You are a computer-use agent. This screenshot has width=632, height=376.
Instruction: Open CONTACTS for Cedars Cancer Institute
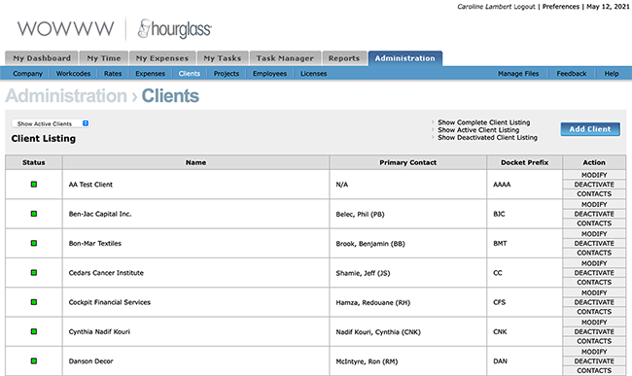click(x=594, y=282)
